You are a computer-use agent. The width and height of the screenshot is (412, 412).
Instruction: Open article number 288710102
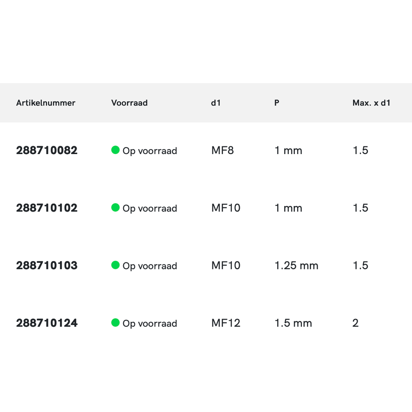(x=47, y=208)
